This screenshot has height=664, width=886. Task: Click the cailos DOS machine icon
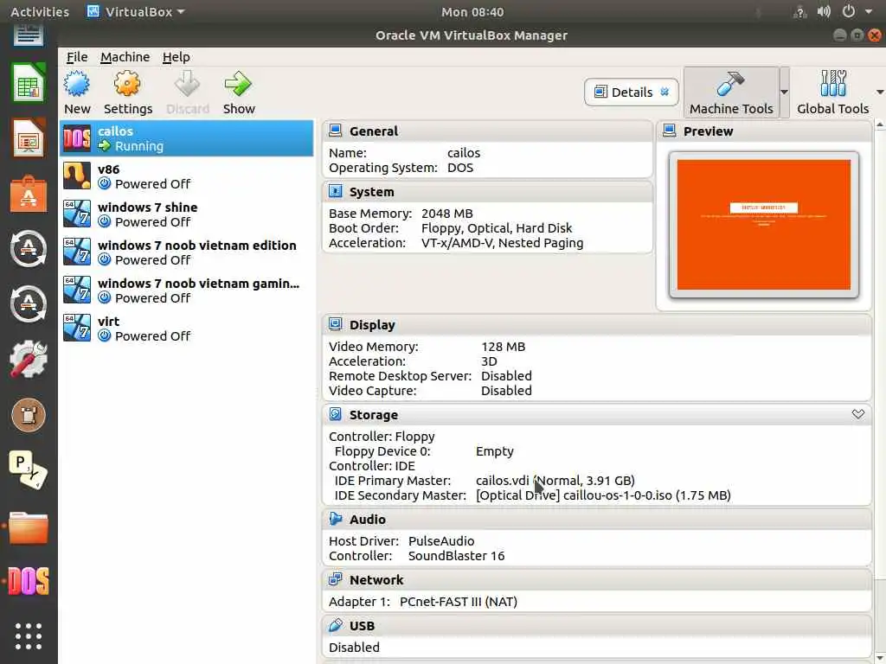77,138
